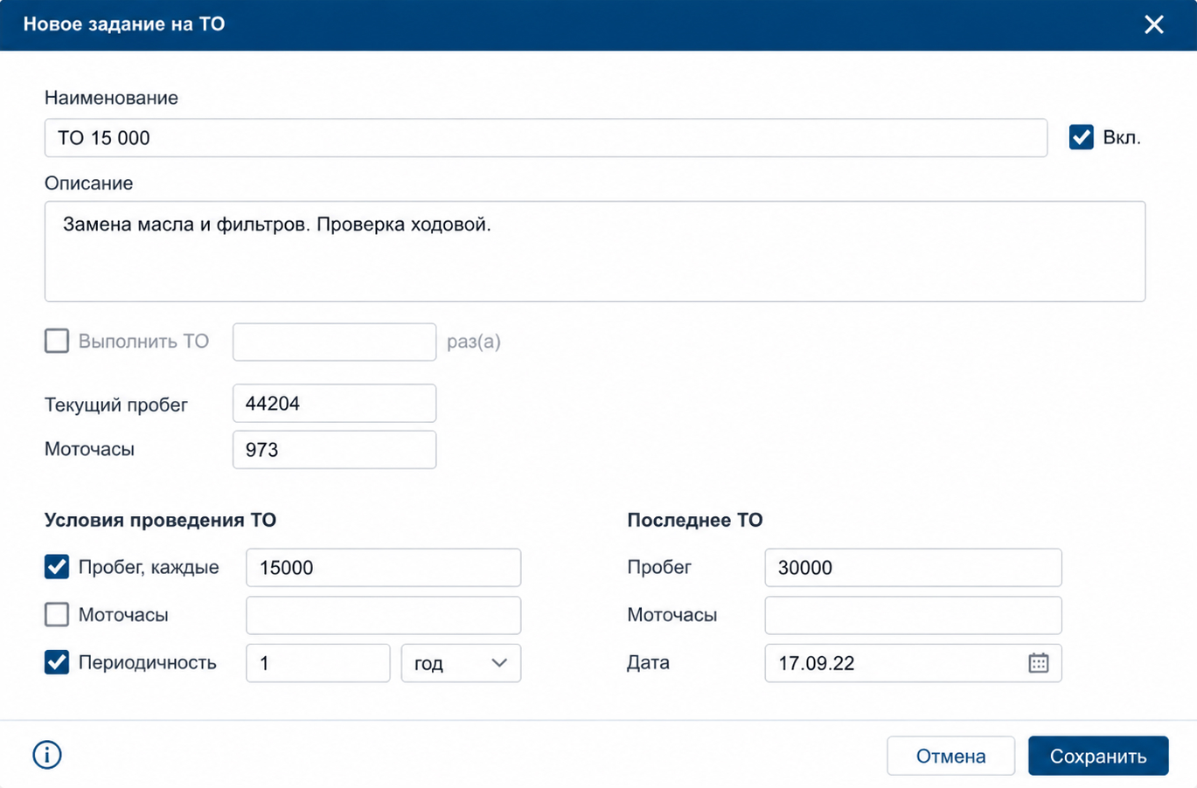Toggle the Пробег, каждые checkbox
This screenshot has width=1197, height=788.
pos(57,567)
